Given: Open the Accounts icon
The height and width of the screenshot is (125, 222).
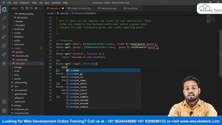Looking at the screenshot, I should click(4, 102).
